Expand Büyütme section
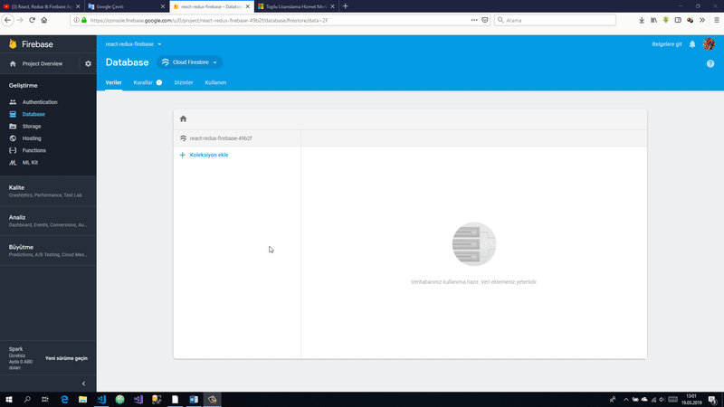Image resolution: width=724 pixels, height=407 pixels. click(48, 251)
